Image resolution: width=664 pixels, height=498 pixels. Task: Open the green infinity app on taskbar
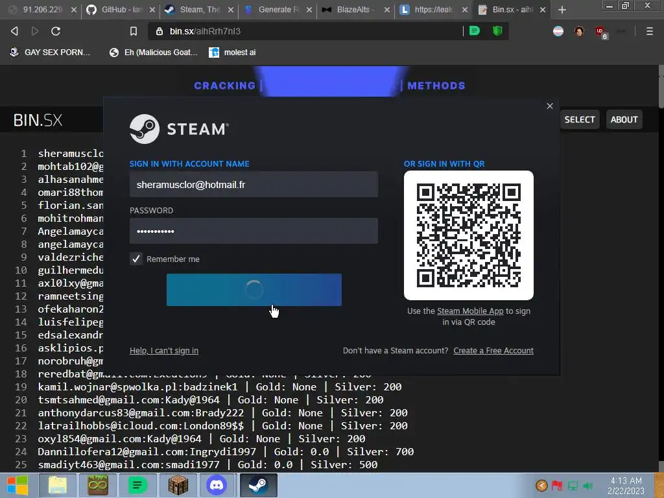[x=97, y=485]
